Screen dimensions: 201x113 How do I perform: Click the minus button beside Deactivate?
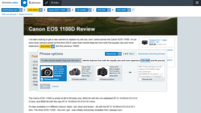pos(120,54)
